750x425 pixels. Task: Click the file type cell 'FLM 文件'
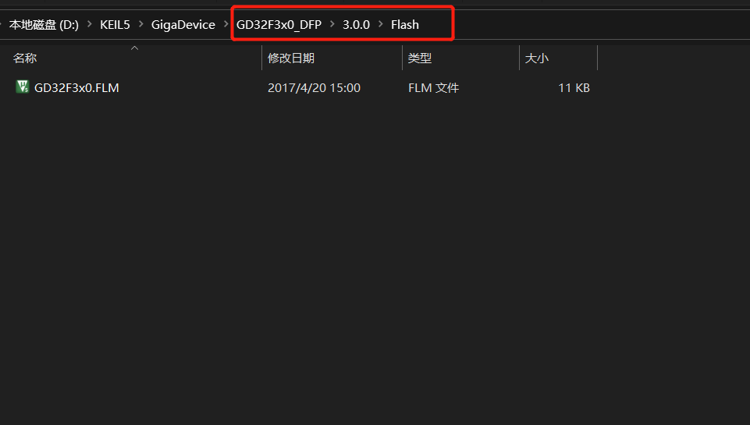tap(433, 88)
